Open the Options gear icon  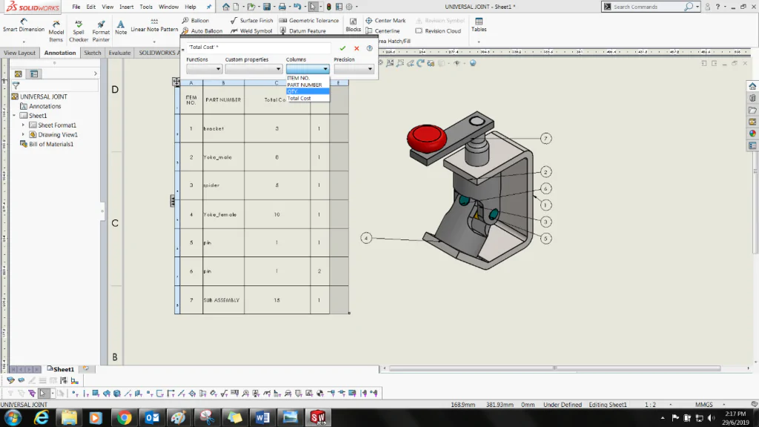[x=349, y=7]
